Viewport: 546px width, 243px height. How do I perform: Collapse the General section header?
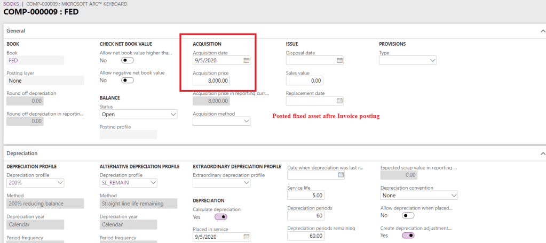click(542, 31)
